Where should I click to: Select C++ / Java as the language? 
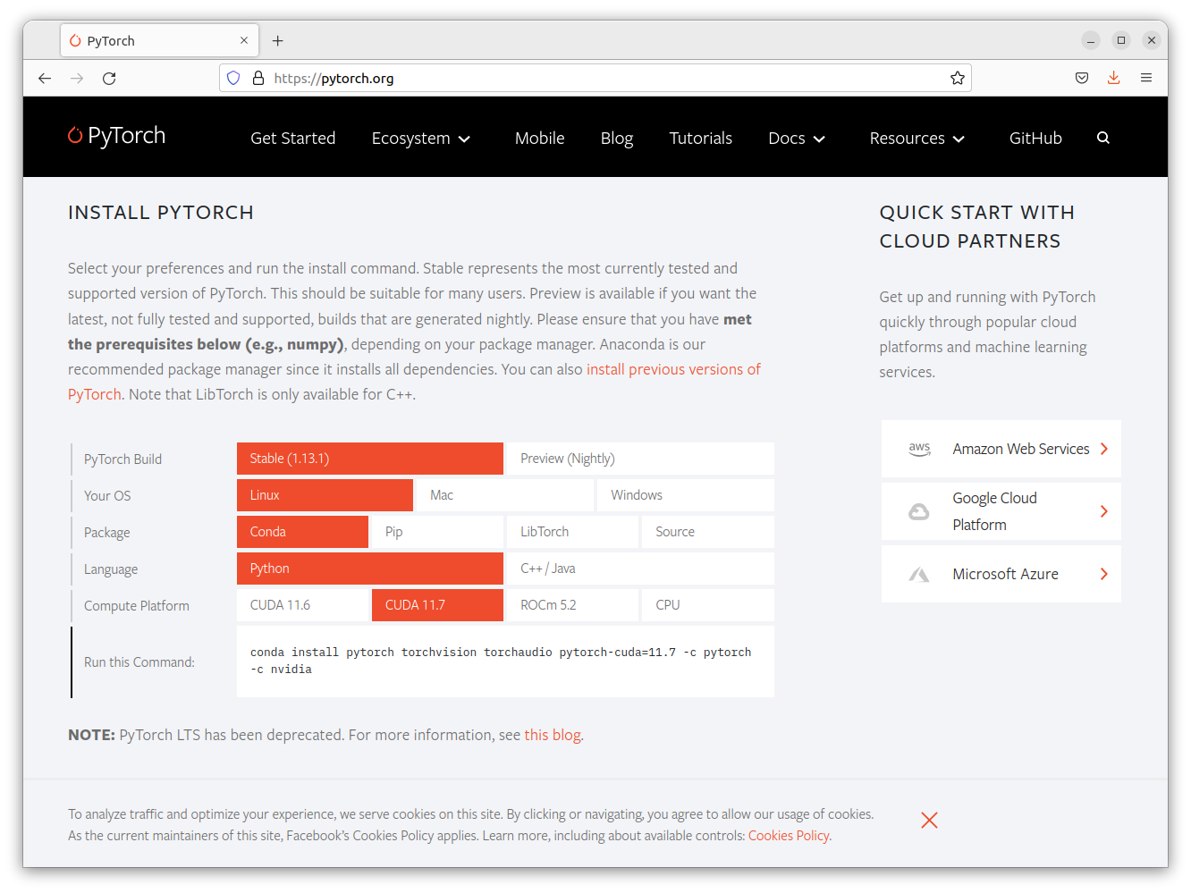tap(640, 569)
